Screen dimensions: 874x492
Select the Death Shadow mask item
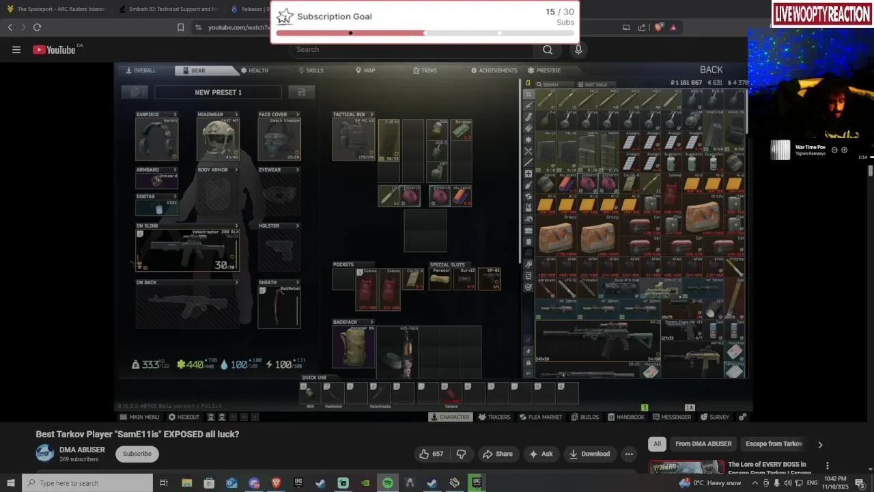click(x=279, y=139)
